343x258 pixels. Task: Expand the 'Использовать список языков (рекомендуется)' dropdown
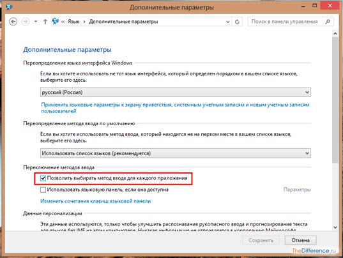(176, 153)
